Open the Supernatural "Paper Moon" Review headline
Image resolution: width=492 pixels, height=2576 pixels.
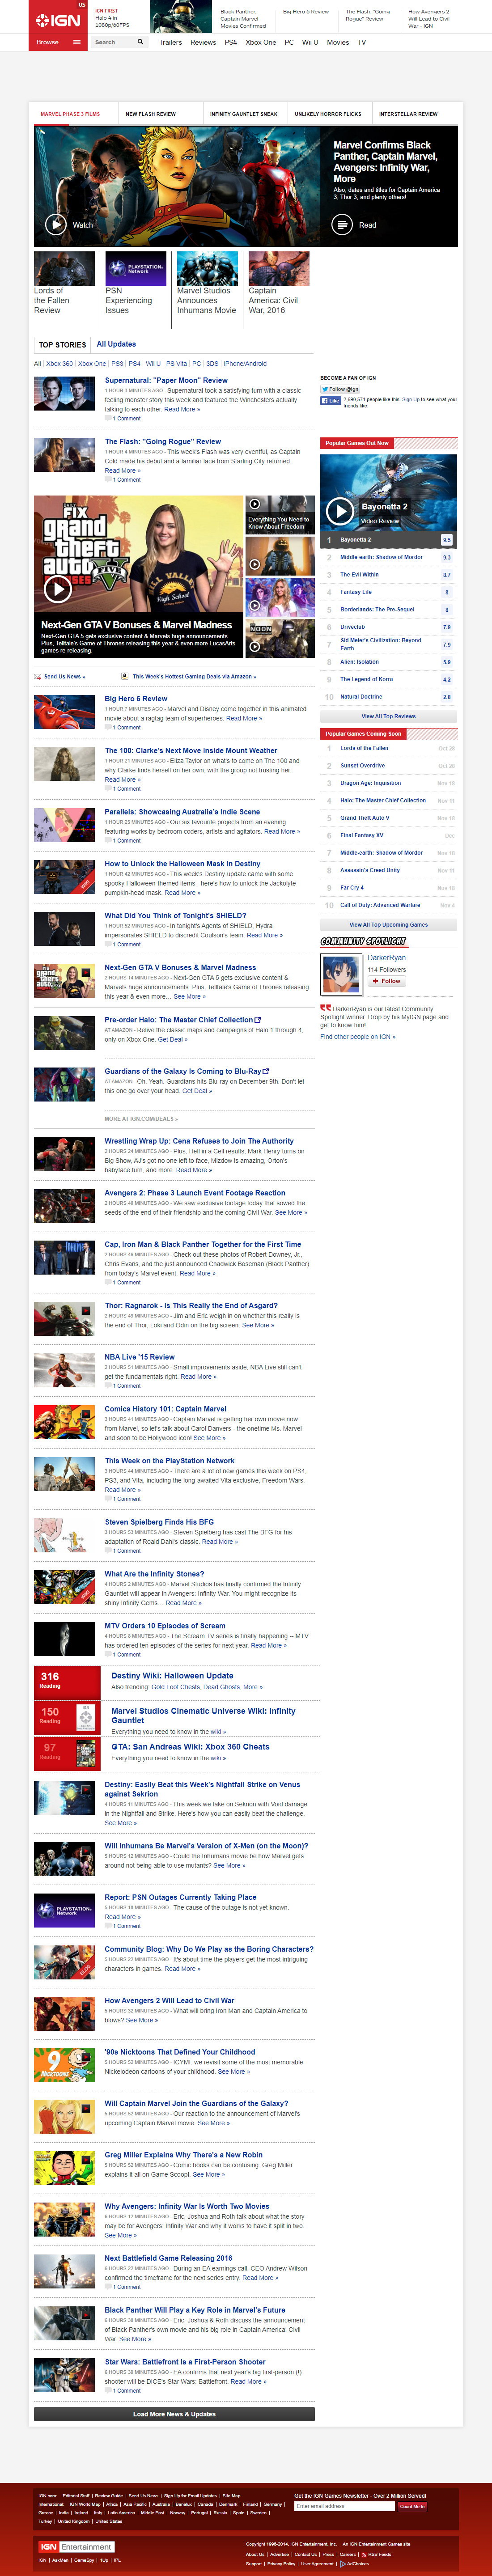tap(166, 380)
